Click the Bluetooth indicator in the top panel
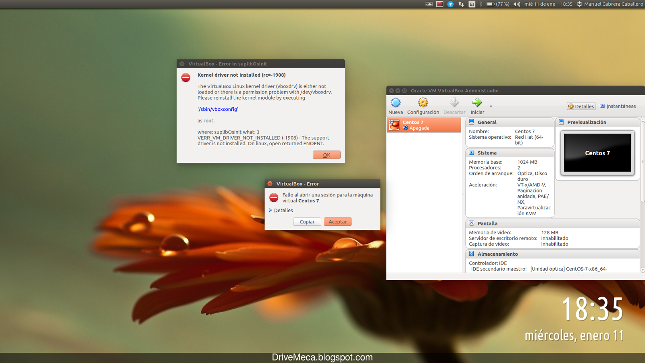This screenshot has width=645, height=363. (481, 4)
